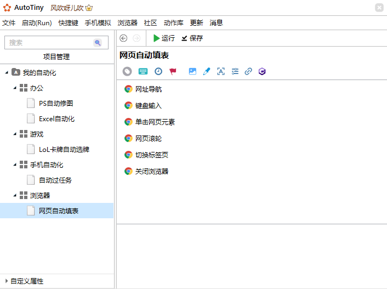Select the 网址导航 action step

[x=148, y=89]
